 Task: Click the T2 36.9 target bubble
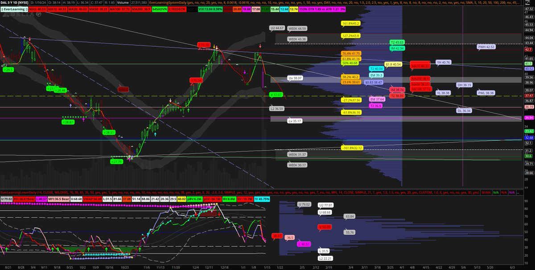click(376, 106)
